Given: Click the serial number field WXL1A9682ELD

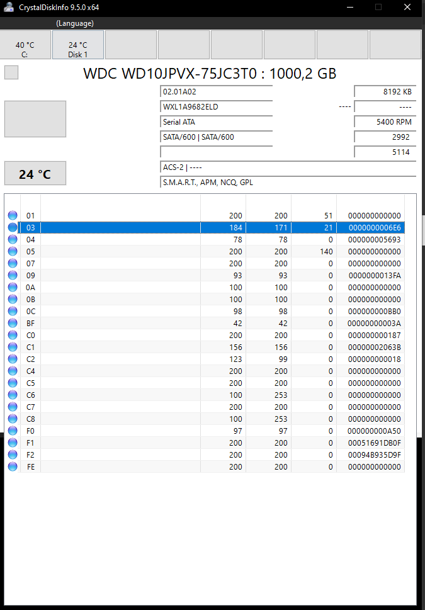Looking at the screenshot, I should tap(216, 106).
